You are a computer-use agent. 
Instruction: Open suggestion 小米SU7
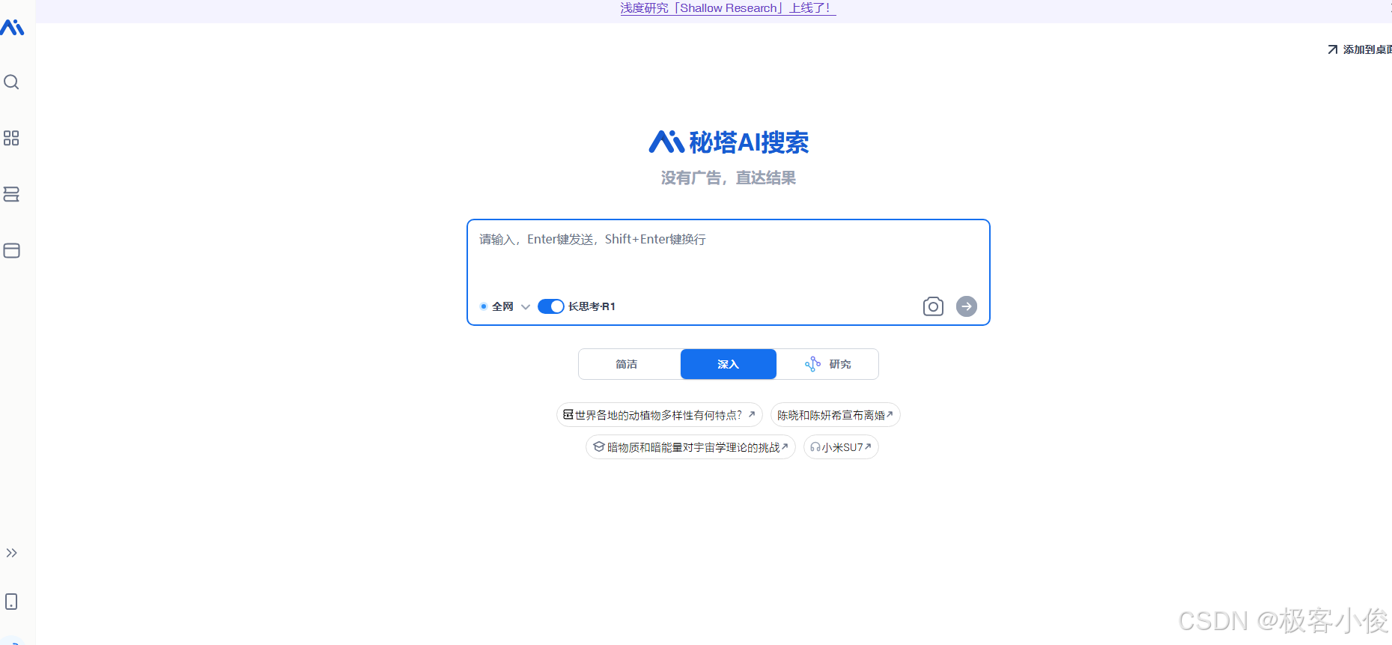[x=841, y=447]
